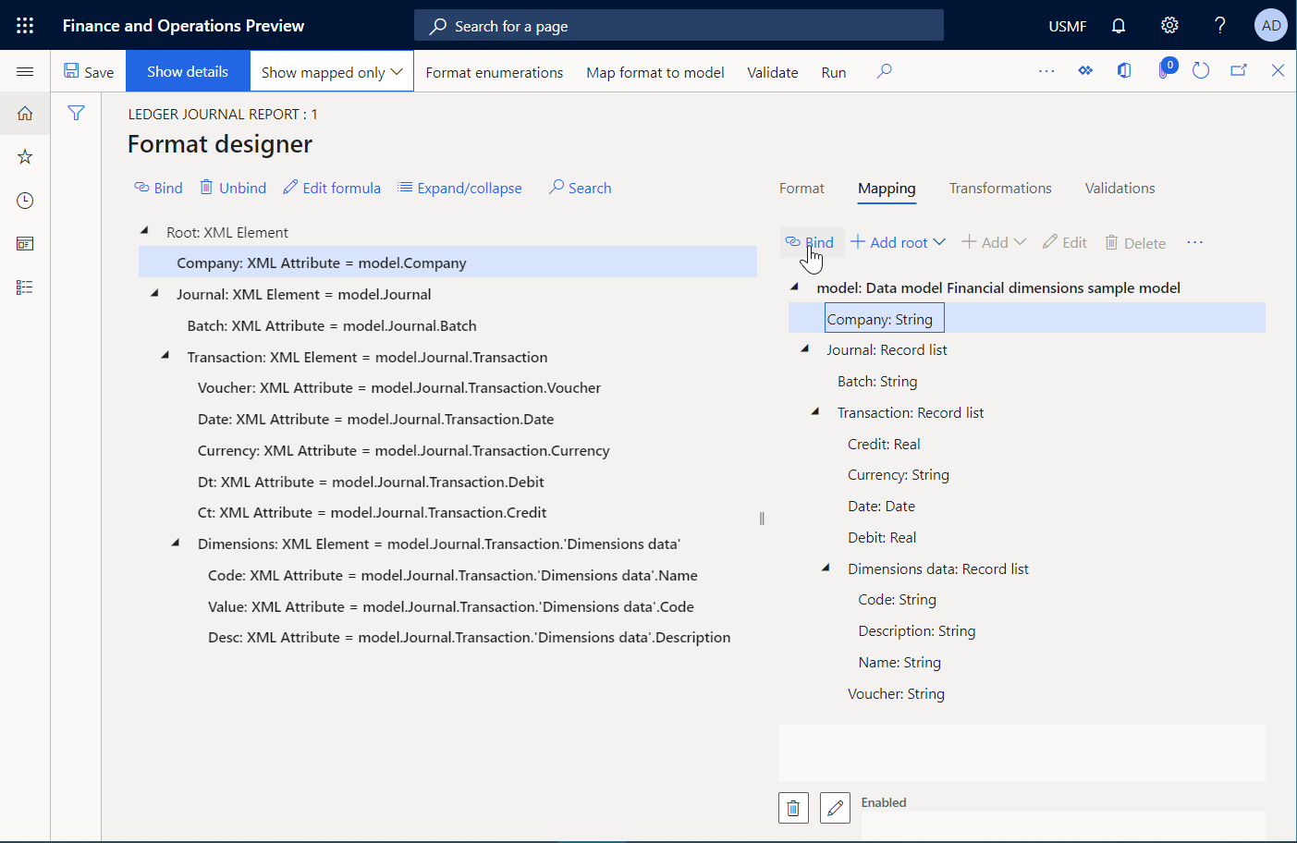
Task: Open form in new window
Action: [1239, 71]
